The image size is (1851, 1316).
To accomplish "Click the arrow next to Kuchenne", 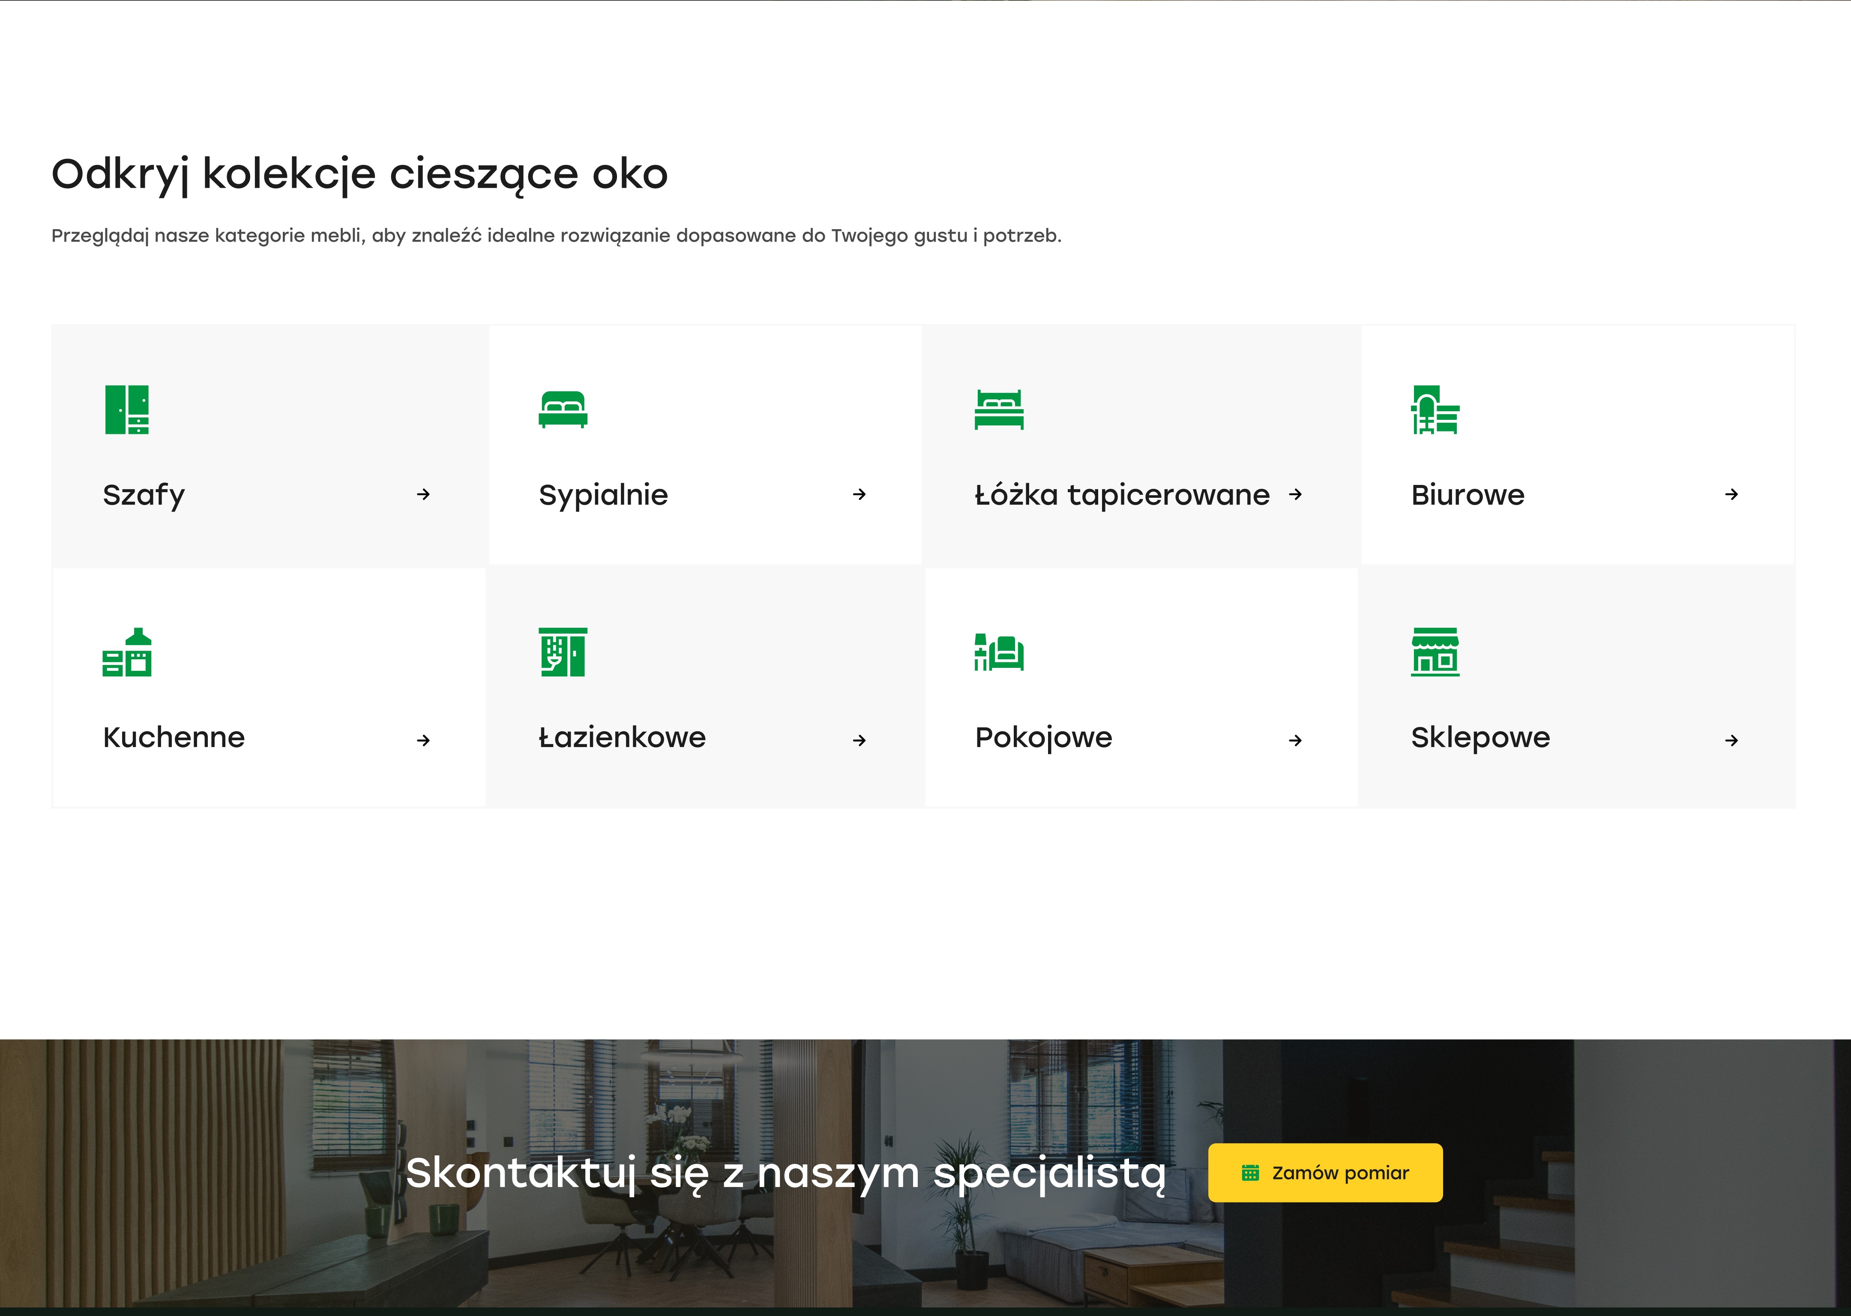I will tap(423, 740).
